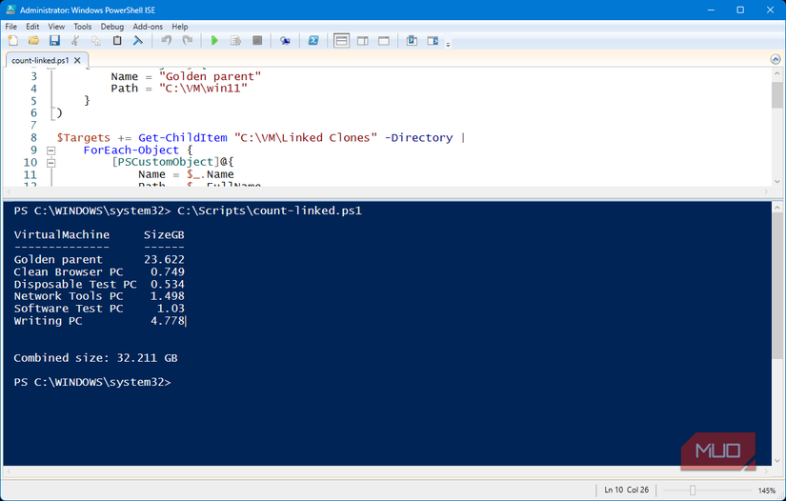This screenshot has width=786, height=501.
Task: Open a script with the folder icon
Action: tap(33, 41)
